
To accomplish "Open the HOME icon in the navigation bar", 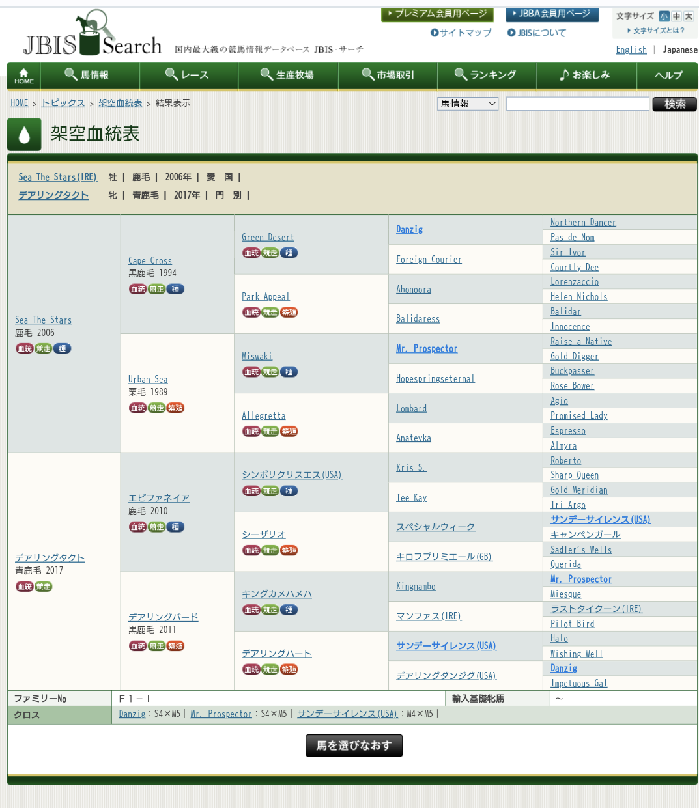I will pos(24,76).
